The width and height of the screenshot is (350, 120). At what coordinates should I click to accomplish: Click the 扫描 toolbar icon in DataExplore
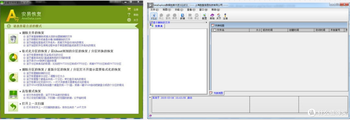click(x=190, y=16)
